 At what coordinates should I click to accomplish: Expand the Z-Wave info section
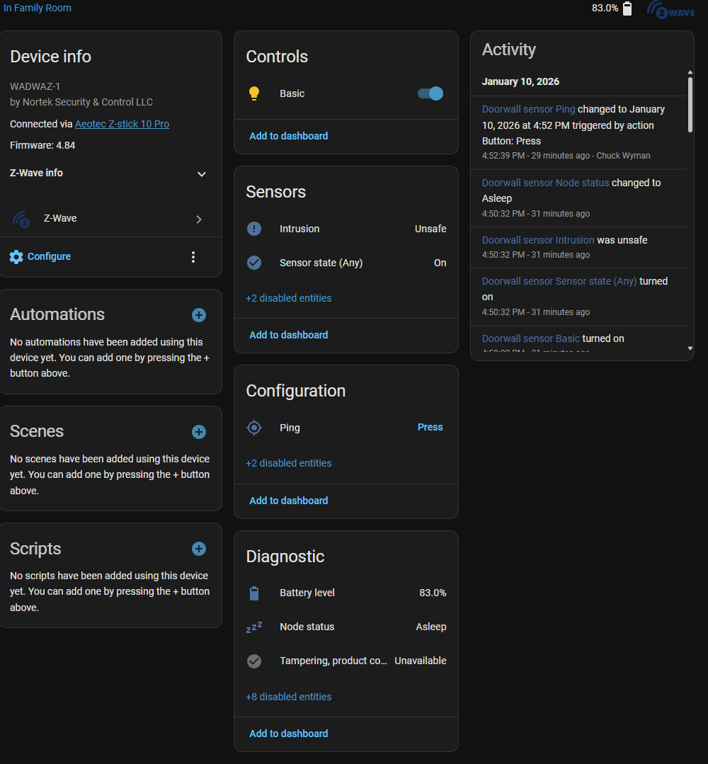[201, 173]
